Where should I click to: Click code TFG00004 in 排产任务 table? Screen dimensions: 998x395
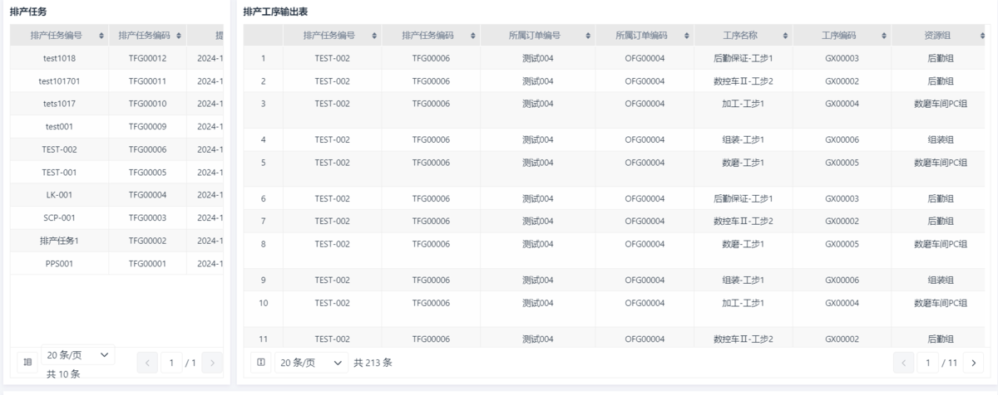coord(148,195)
